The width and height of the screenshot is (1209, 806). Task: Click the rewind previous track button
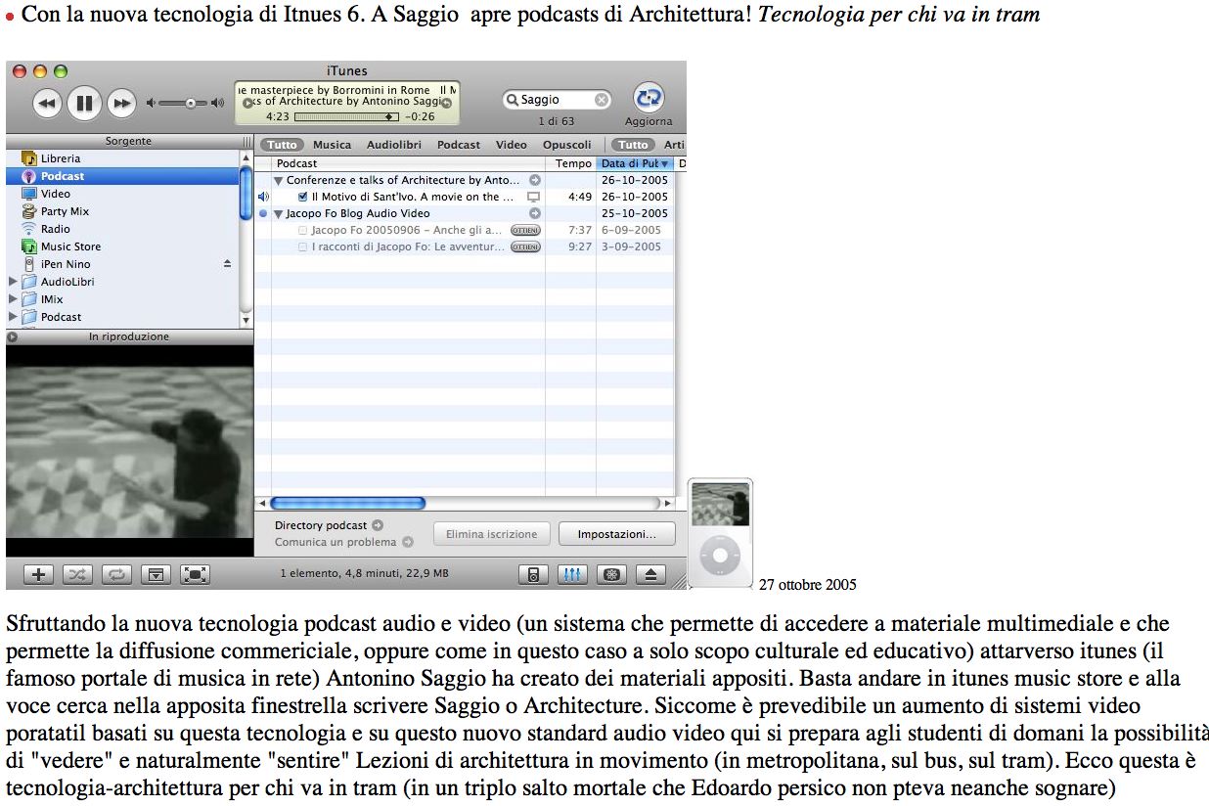48,103
